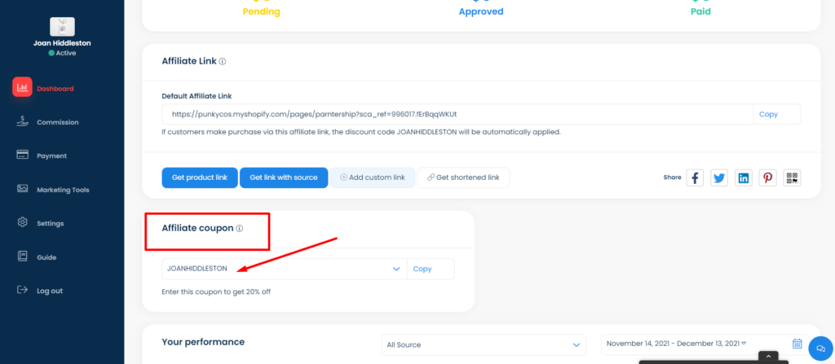Go to Marketing Tools in sidebar

pos(63,190)
